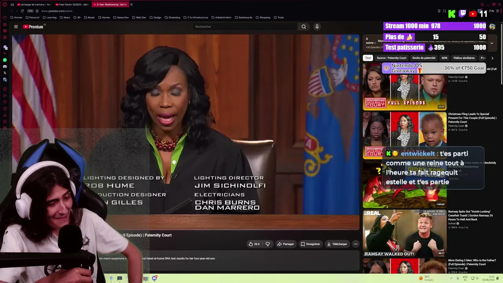The width and height of the screenshot is (503, 283).
Task: Open the browser AI button
Action: (491, 11)
